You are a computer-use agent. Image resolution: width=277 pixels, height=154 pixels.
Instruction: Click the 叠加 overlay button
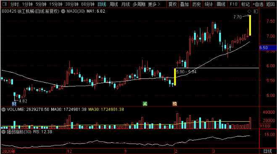coord(185,4)
